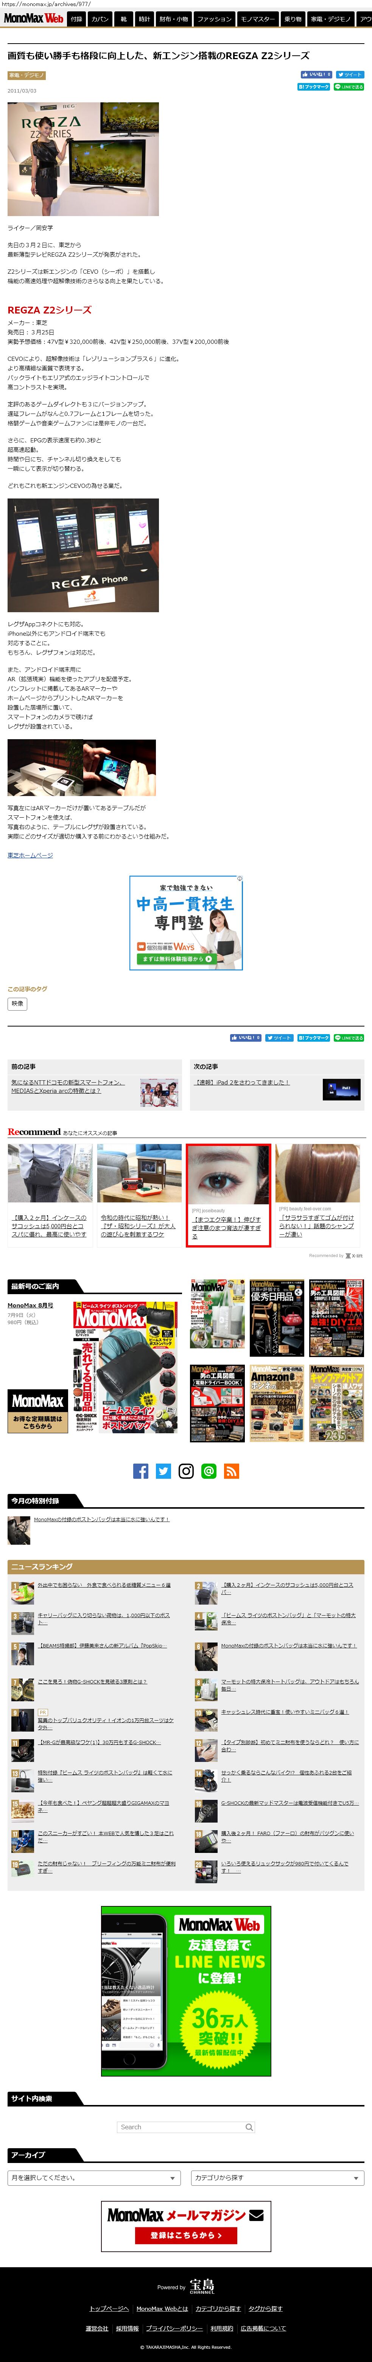Open the REGZA Z2 series presentation photo

(x=83, y=158)
